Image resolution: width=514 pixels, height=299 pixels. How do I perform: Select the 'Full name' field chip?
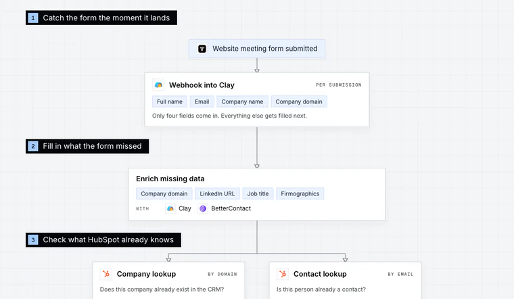(x=170, y=101)
